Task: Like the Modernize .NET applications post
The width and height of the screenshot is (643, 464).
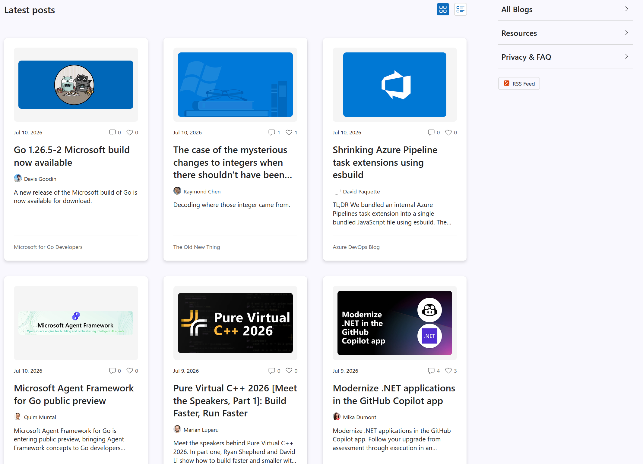Action: click(448, 371)
